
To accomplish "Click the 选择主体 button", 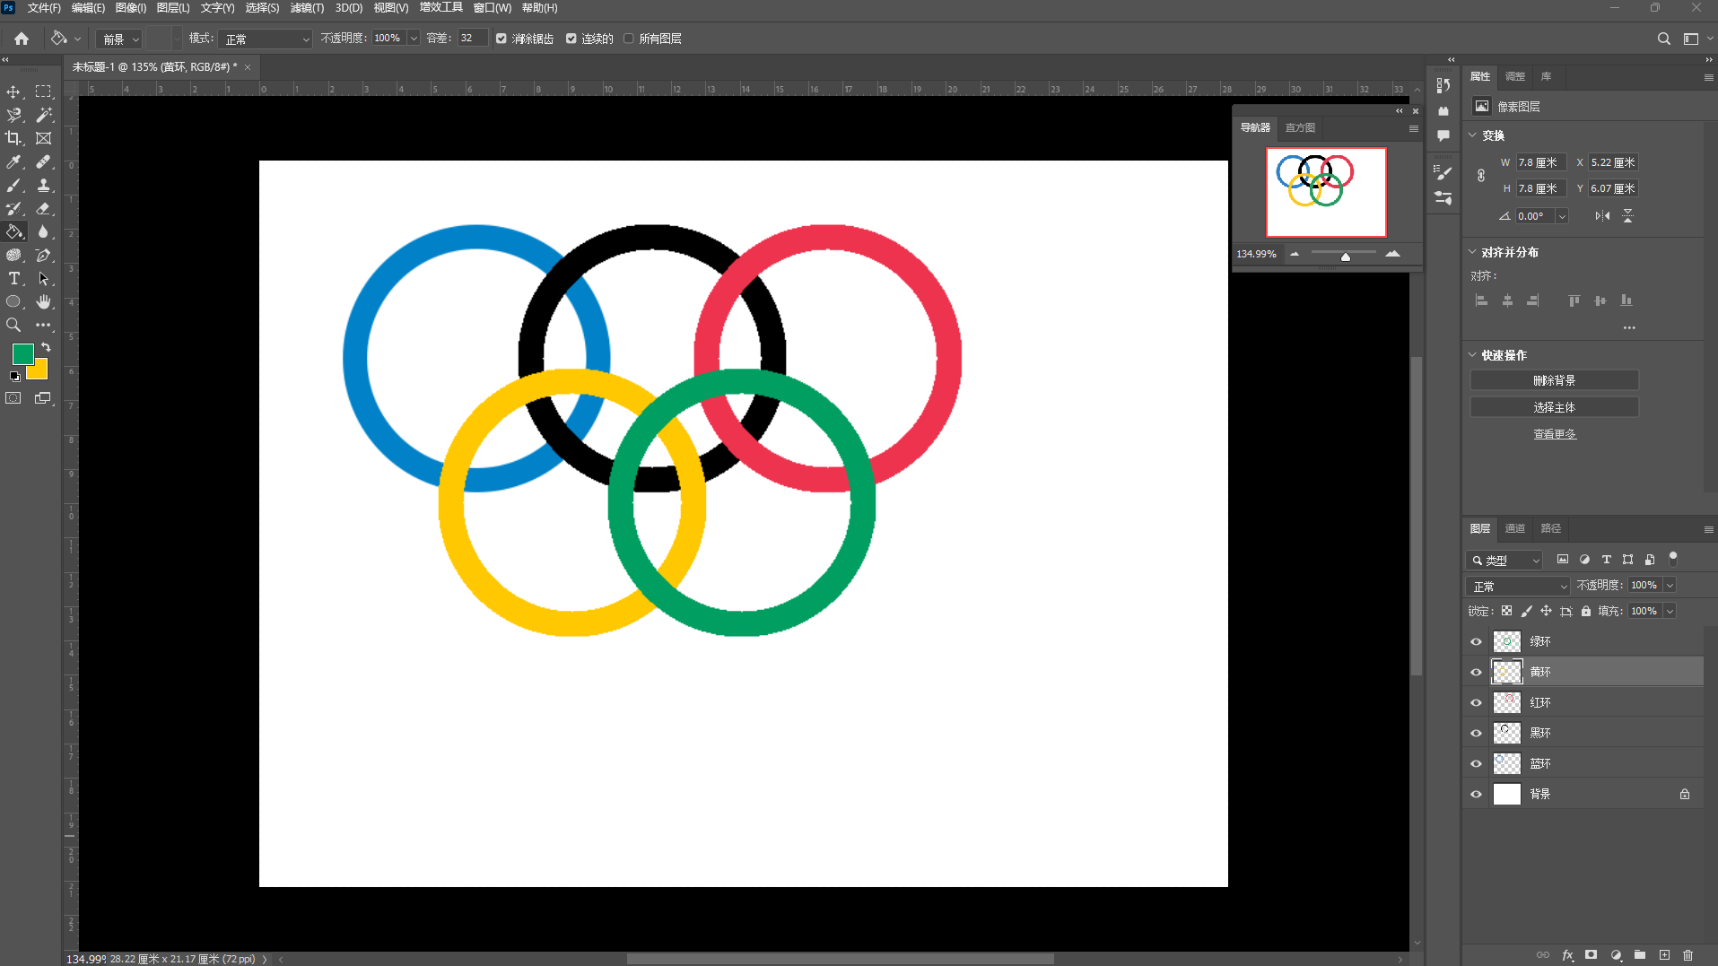I will point(1554,407).
